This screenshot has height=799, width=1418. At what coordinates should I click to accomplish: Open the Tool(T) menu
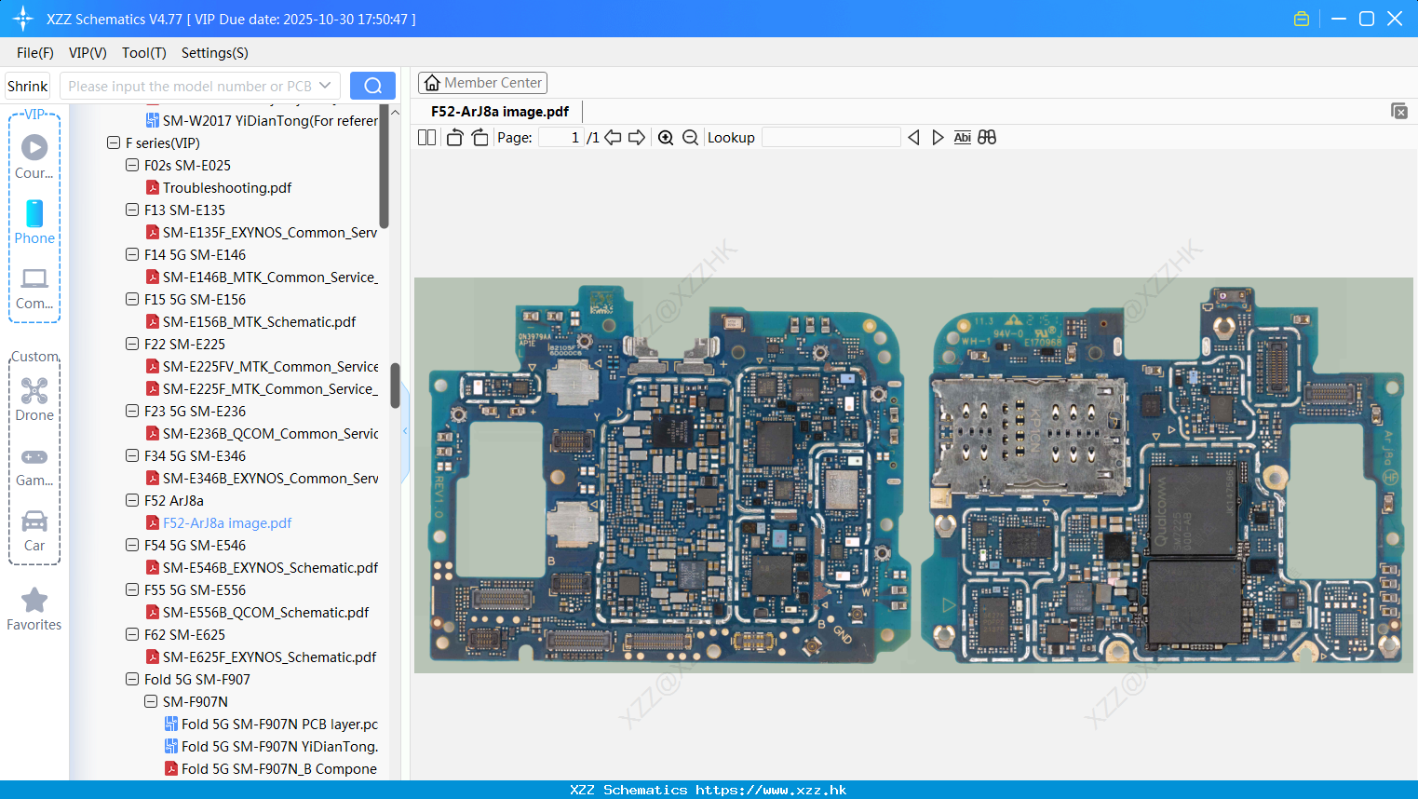(x=144, y=53)
